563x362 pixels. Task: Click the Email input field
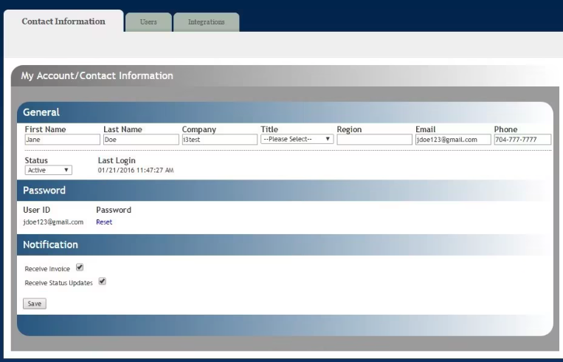coord(452,139)
